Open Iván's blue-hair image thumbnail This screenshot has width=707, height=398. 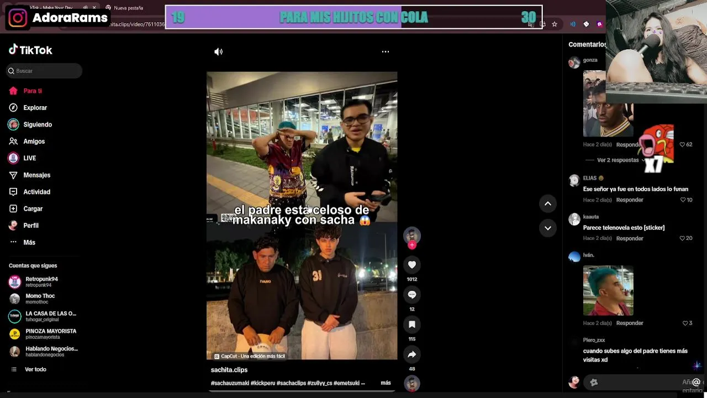pyautogui.click(x=608, y=291)
